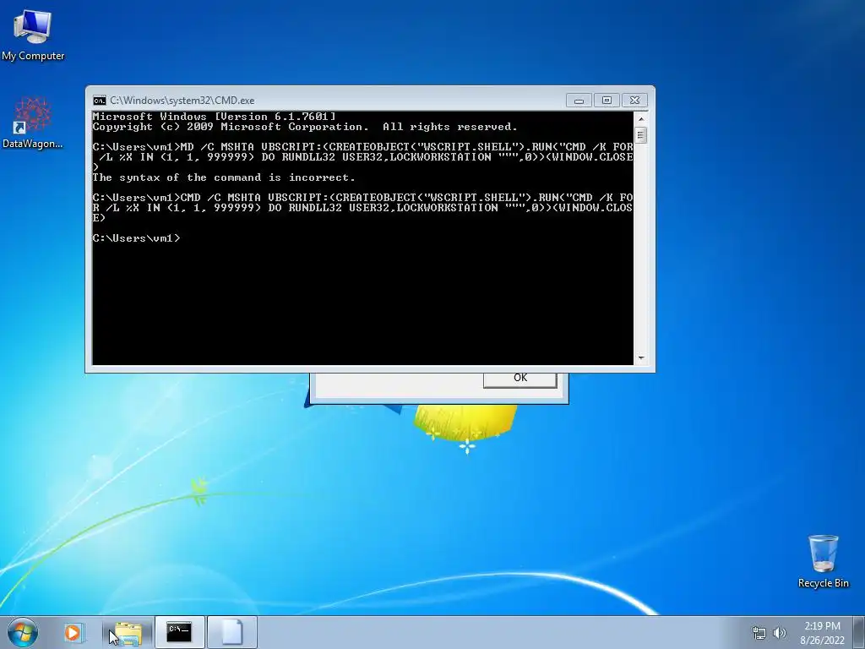This screenshot has width=865, height=649.
Task: Open Windows Explorer folder in taskbar
Action: point(128,632)
